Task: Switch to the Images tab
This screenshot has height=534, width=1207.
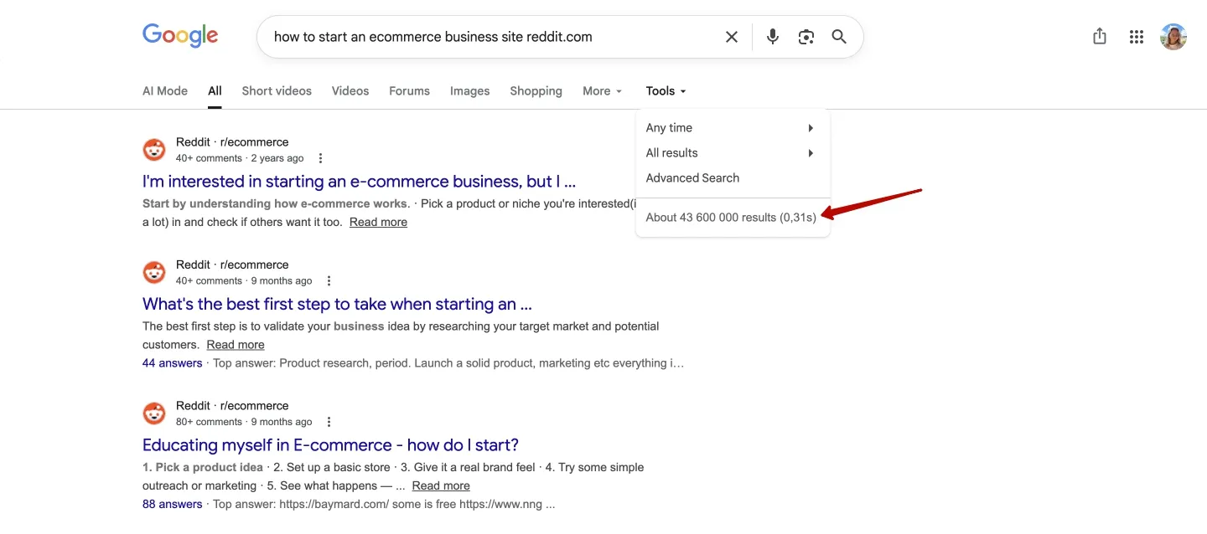Action: [x=469, y=90]
